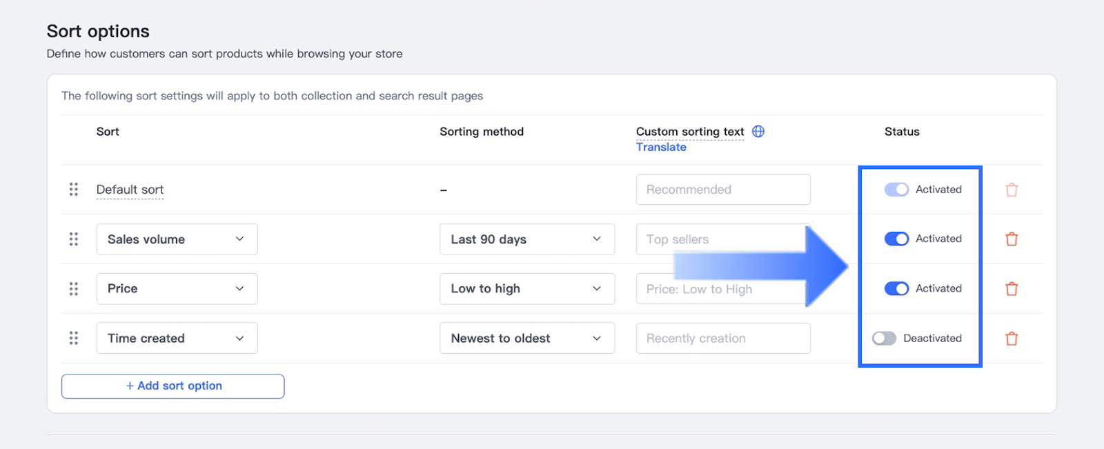Click the Default sort trash icon
Image resolution: width=1104 pixels, height=449 pixels.
1012,190
